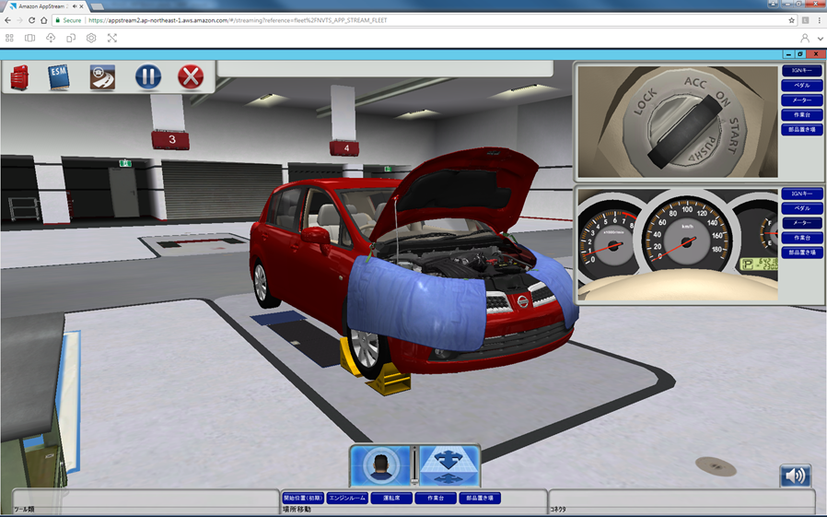Screen dimensions: 827x517
Task: Select ペダル view in upper camera panel
Action: click(x=801, y=86)
